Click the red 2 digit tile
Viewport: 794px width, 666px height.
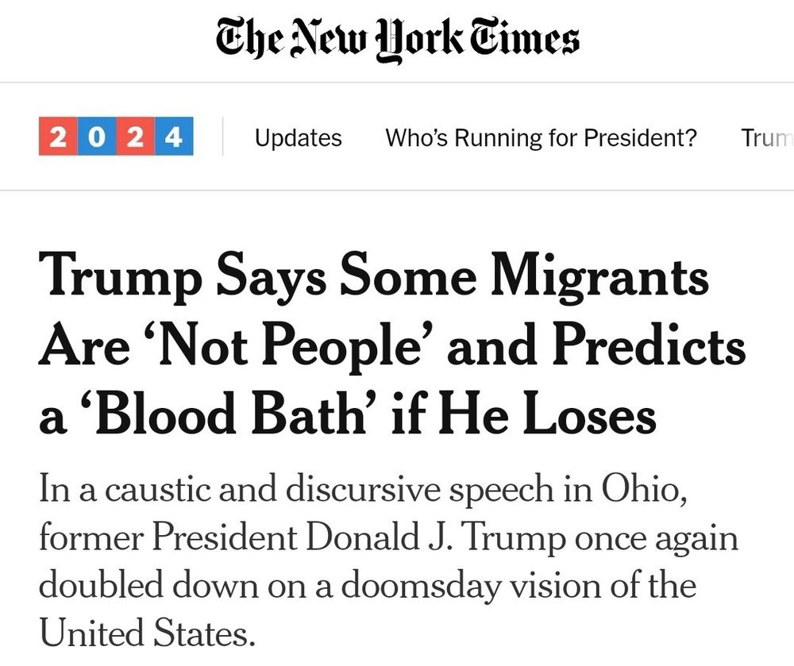(58, 136)
